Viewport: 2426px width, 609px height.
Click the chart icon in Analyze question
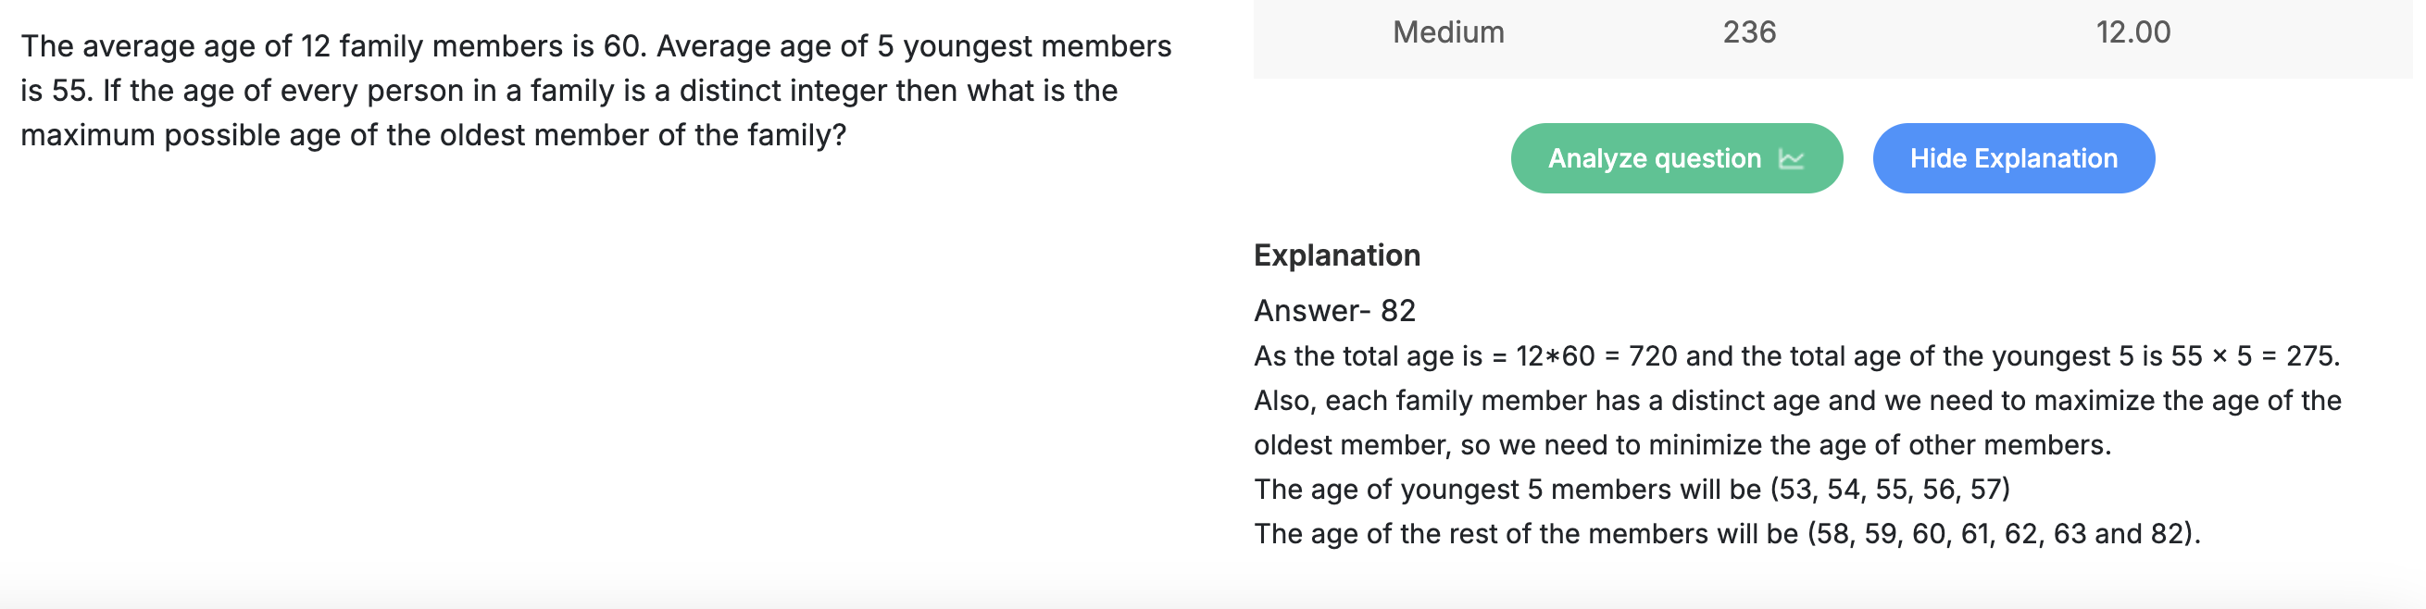[1791, 159]
